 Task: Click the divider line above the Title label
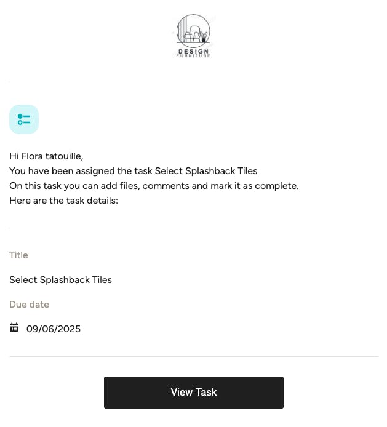[x=193, y=228]
